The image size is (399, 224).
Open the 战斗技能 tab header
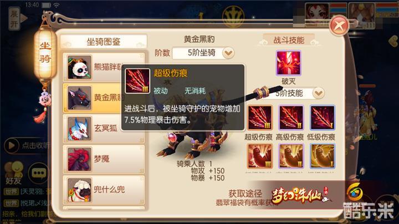(x=289, y=40)
